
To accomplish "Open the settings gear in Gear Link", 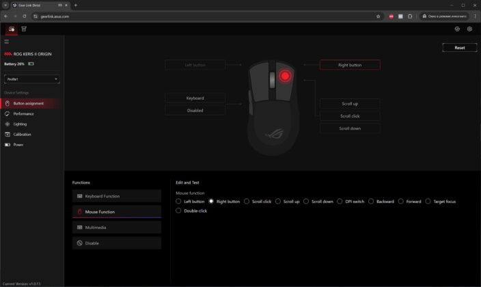I will (469, 29).
